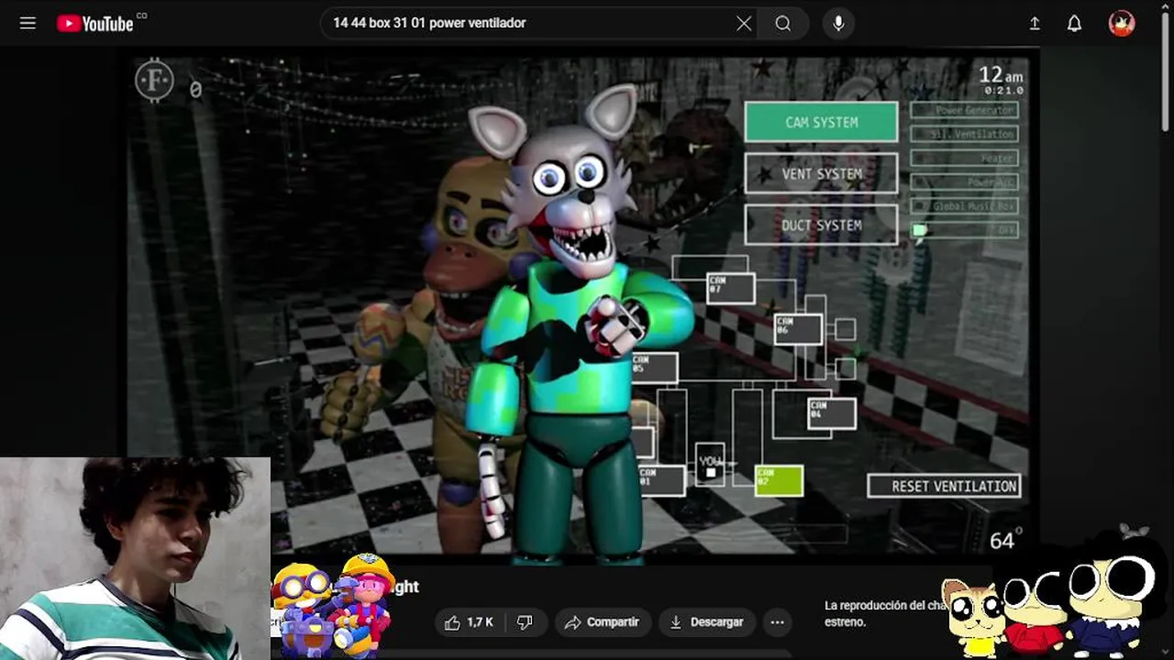Screen dimensions: 1174x660
Task: Share the video via Compartir
Action: [x=602, y=622]
